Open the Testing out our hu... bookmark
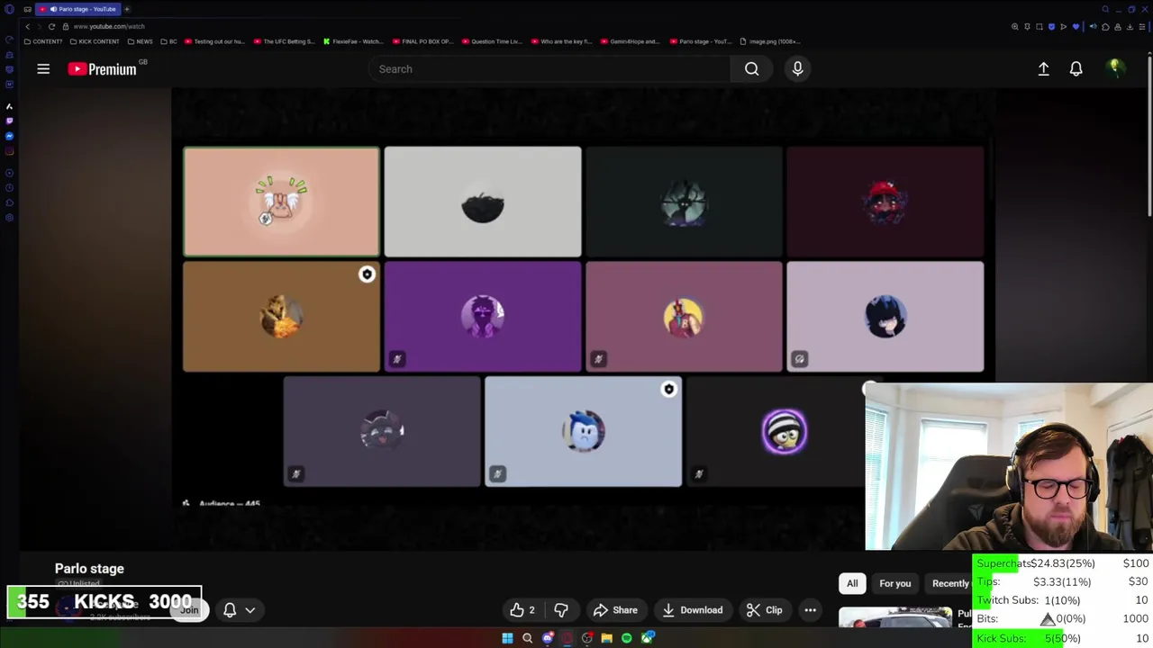1153x648 pixels. point(214,41)
